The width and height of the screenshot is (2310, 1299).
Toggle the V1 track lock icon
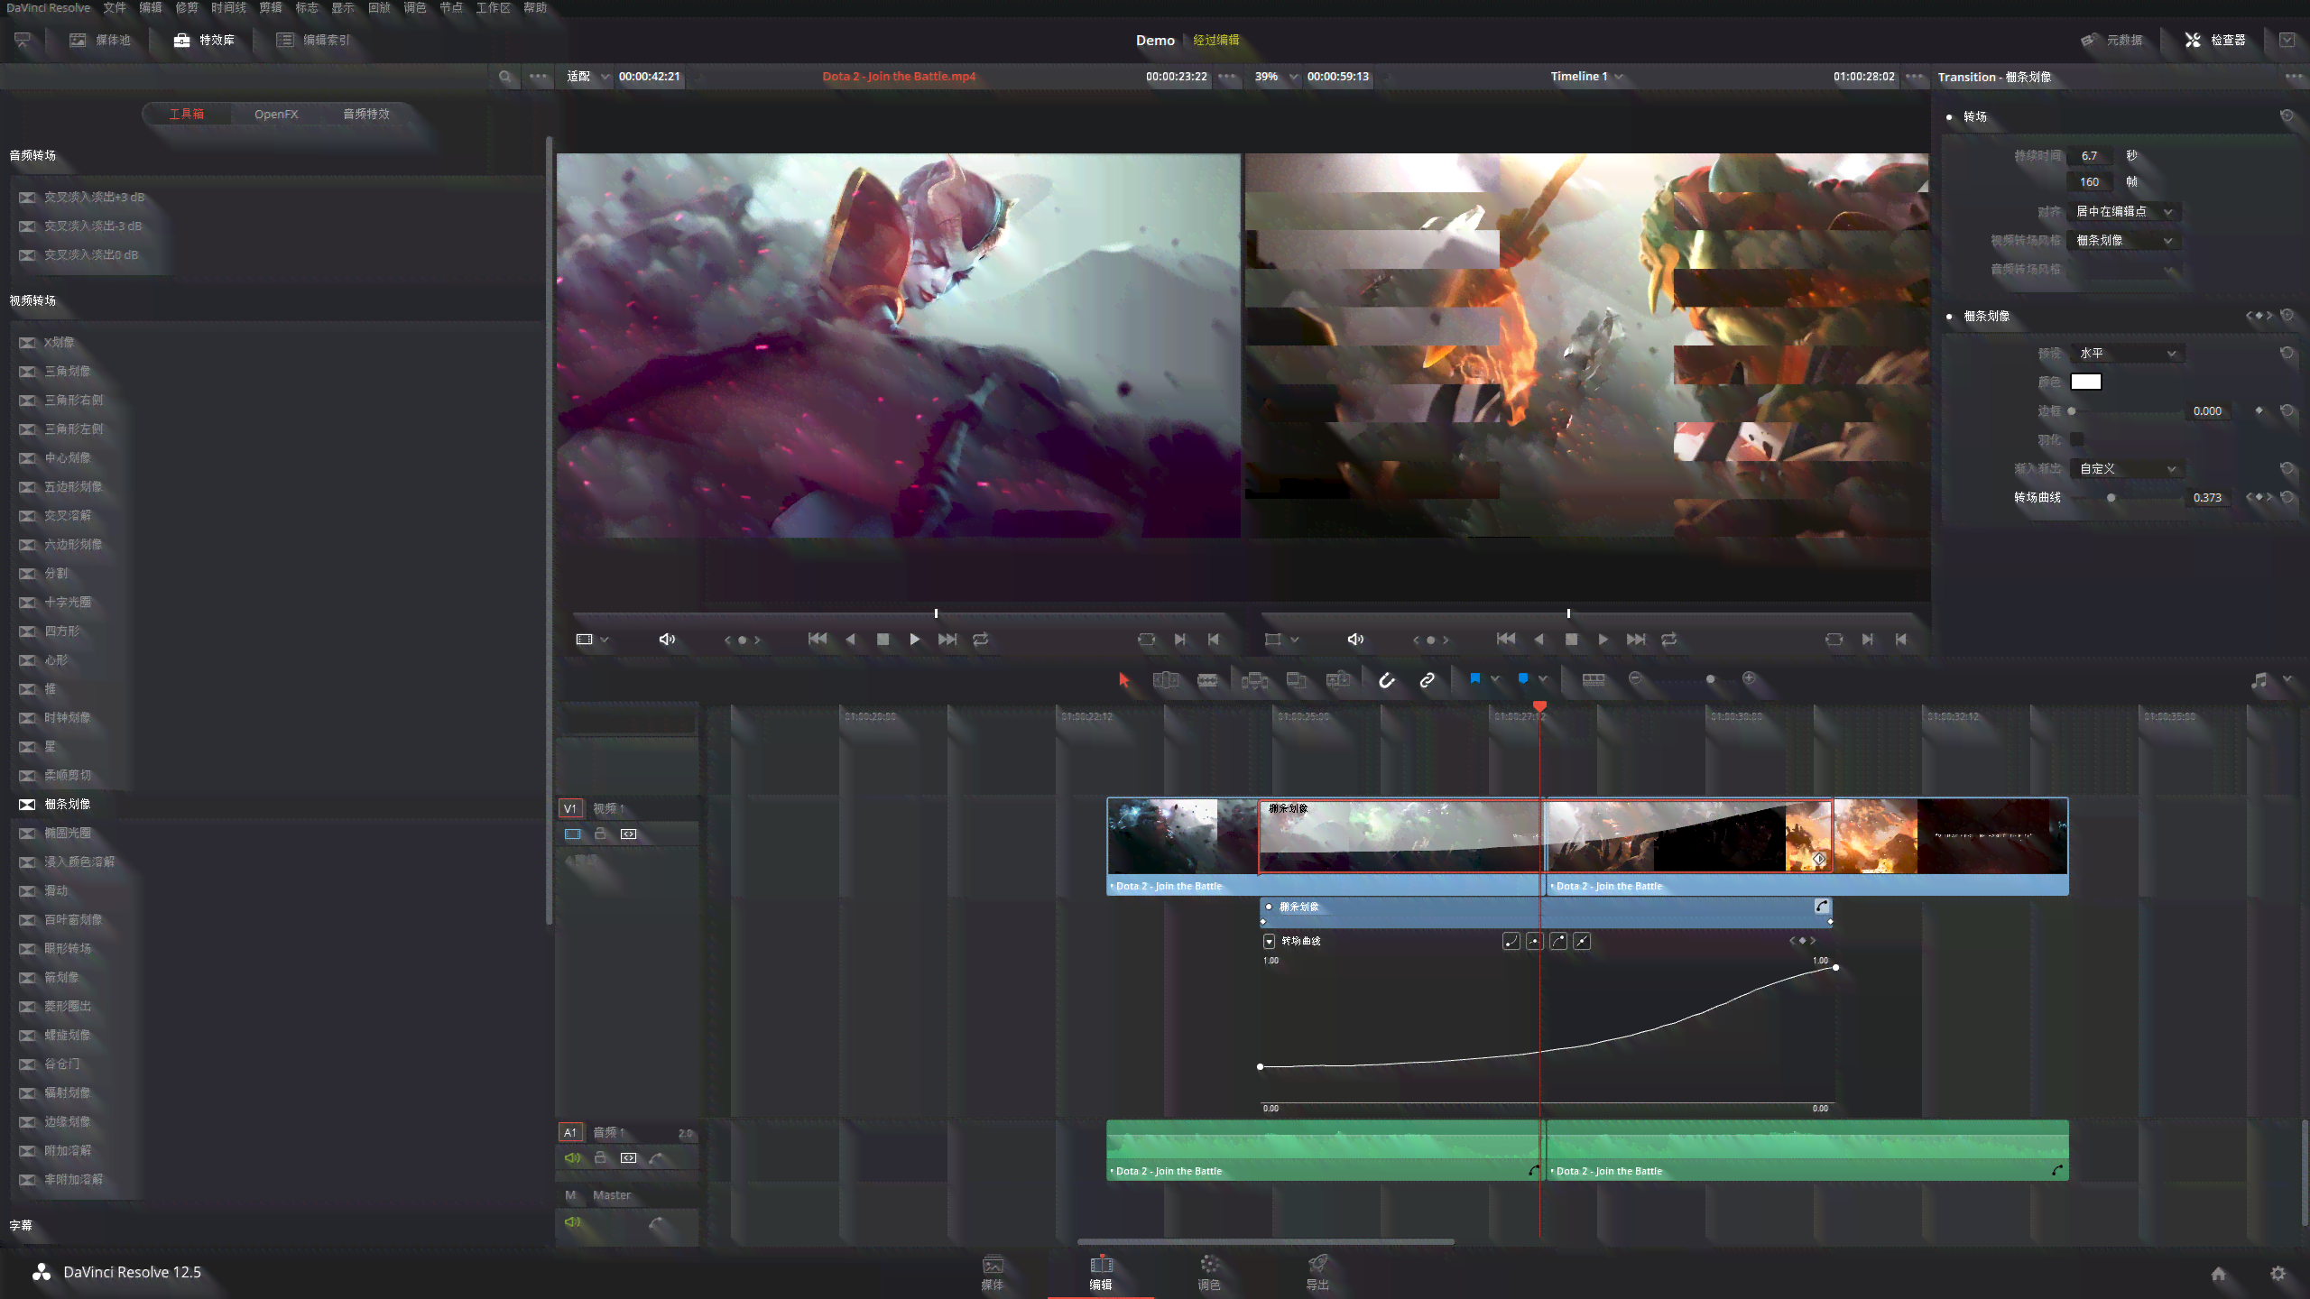[x=600, y=834]
